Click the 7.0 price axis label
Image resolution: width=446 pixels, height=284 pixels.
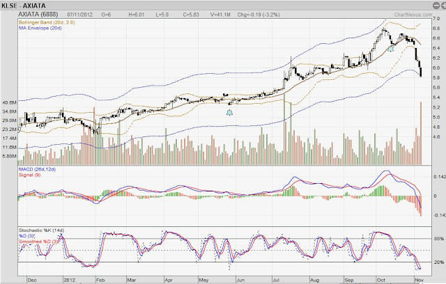click(x=436, y=19)
